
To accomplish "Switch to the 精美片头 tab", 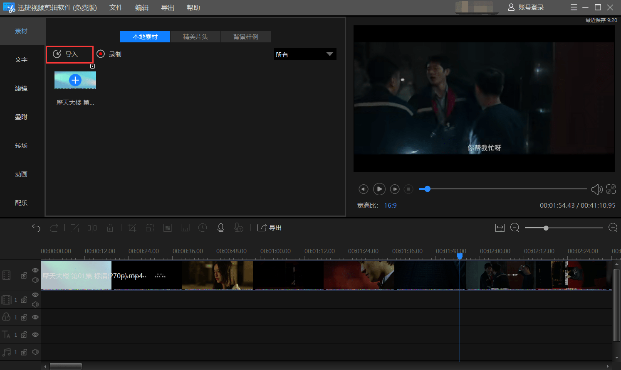I will pyautogui.click(x=195, y=37).
